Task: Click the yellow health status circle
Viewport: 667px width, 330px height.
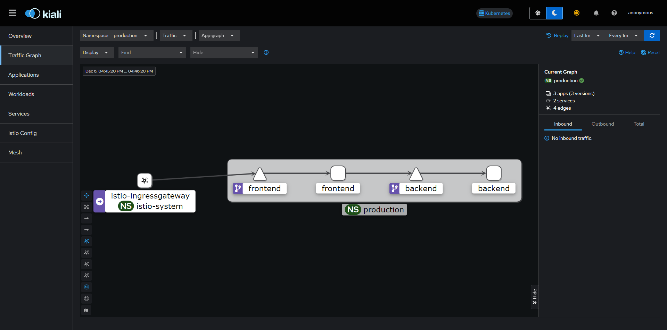Action: point(577,13)
